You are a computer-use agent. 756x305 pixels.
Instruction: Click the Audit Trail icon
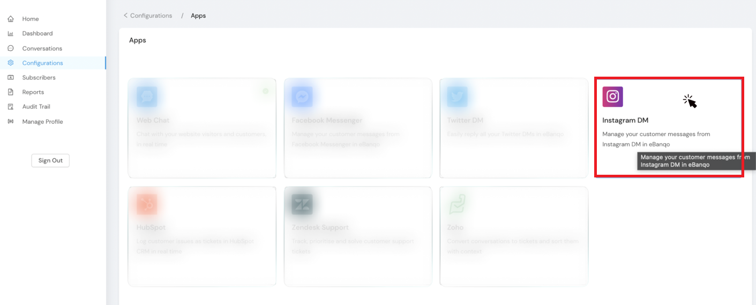11,107
